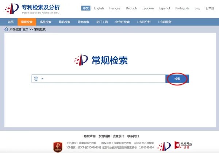The height and width of the screenshot is (153, 219).
Task: Open the 联系我们 footer link
Action: 133,136
